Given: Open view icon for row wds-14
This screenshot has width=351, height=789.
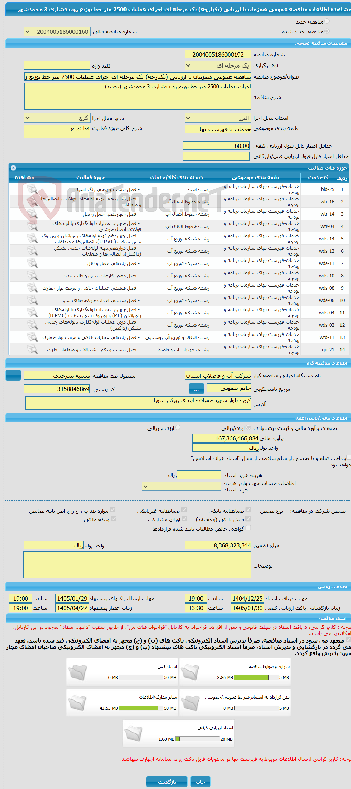Looking at the screenshot, I should (x=32, y=239).
